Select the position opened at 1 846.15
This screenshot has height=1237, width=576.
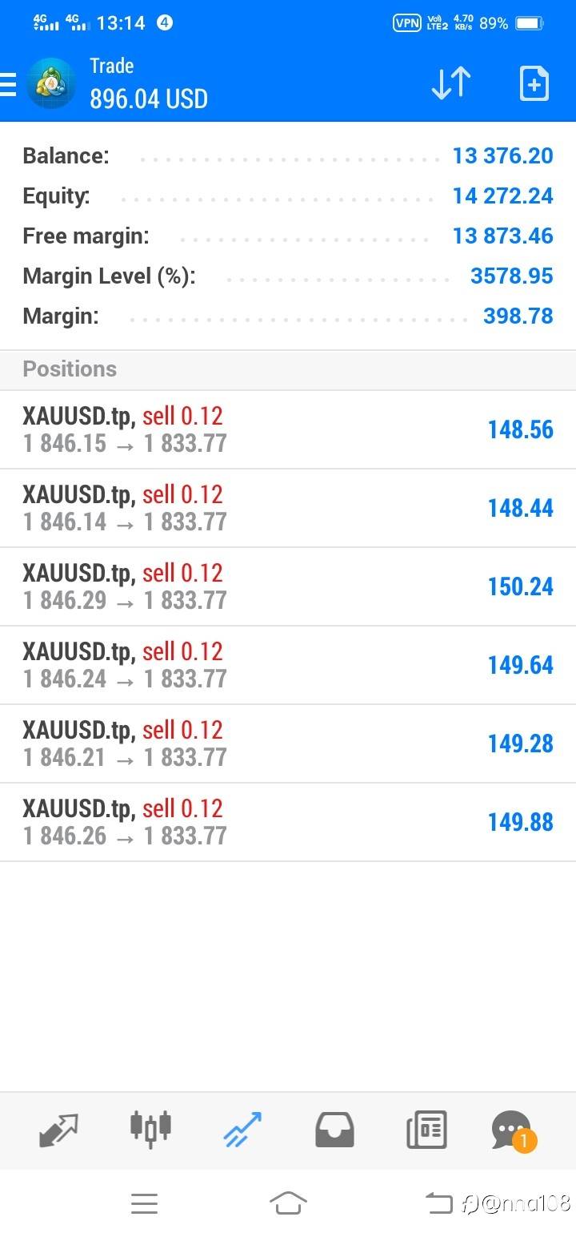tap(288, 429)
